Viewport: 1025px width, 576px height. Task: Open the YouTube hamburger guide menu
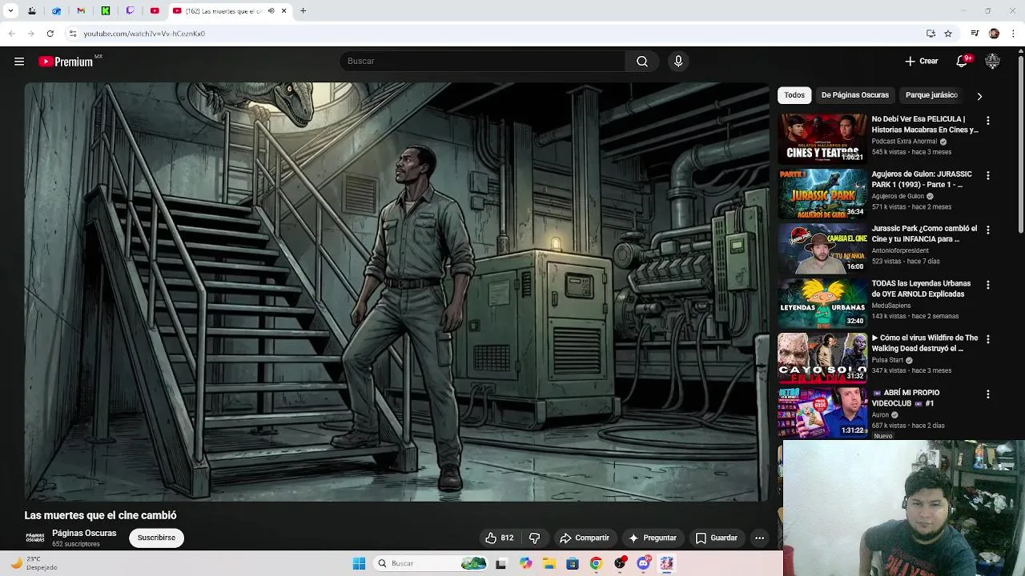point(19,62)
